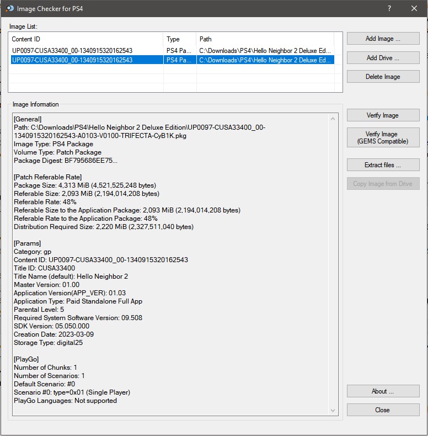Screen dimensions: 428x436
Task: Sort list by Content ID column header
Action: click(x=86, y=39)
